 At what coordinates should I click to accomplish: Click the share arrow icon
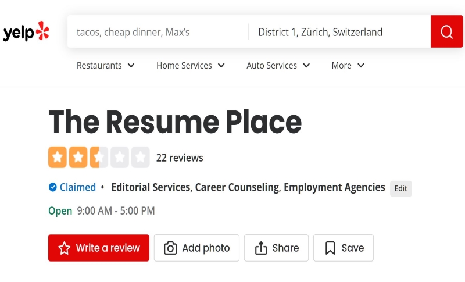261,248
